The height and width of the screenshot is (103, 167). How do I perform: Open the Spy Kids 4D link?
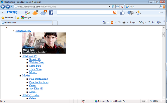click(x=36, y=88)
